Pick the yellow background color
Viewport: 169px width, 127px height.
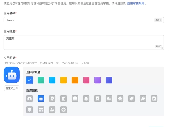point(63,80)
